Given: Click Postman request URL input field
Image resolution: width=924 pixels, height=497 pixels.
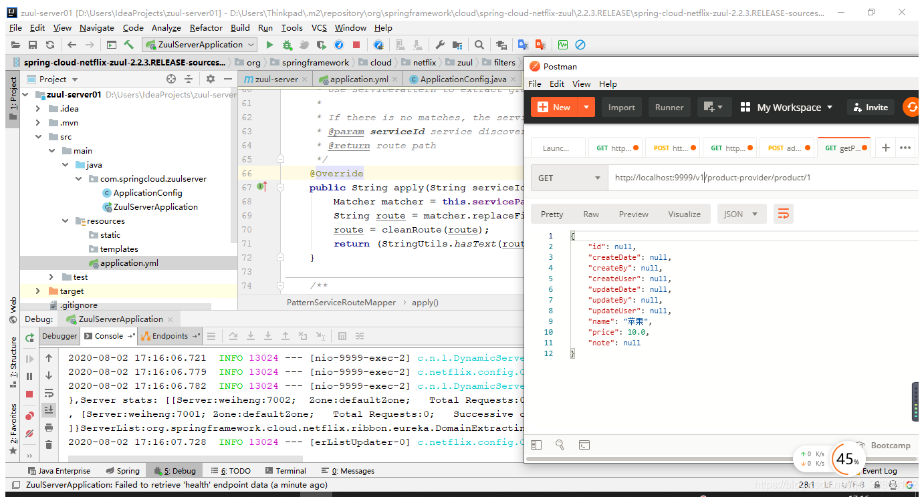Looking at the screenshot, I should pos(763,178).
